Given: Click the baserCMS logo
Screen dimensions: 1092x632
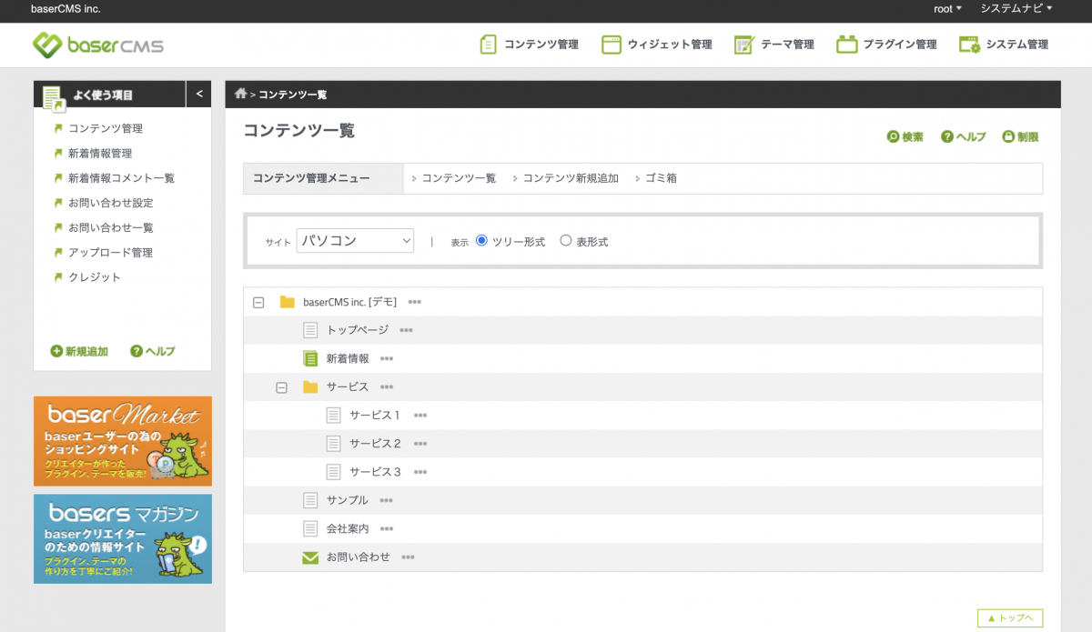Looking at the screenshot, I should tap(98, 45).
